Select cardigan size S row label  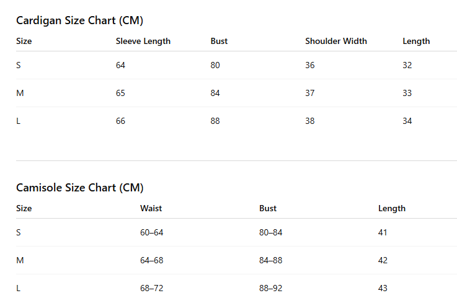click(19, 65)
